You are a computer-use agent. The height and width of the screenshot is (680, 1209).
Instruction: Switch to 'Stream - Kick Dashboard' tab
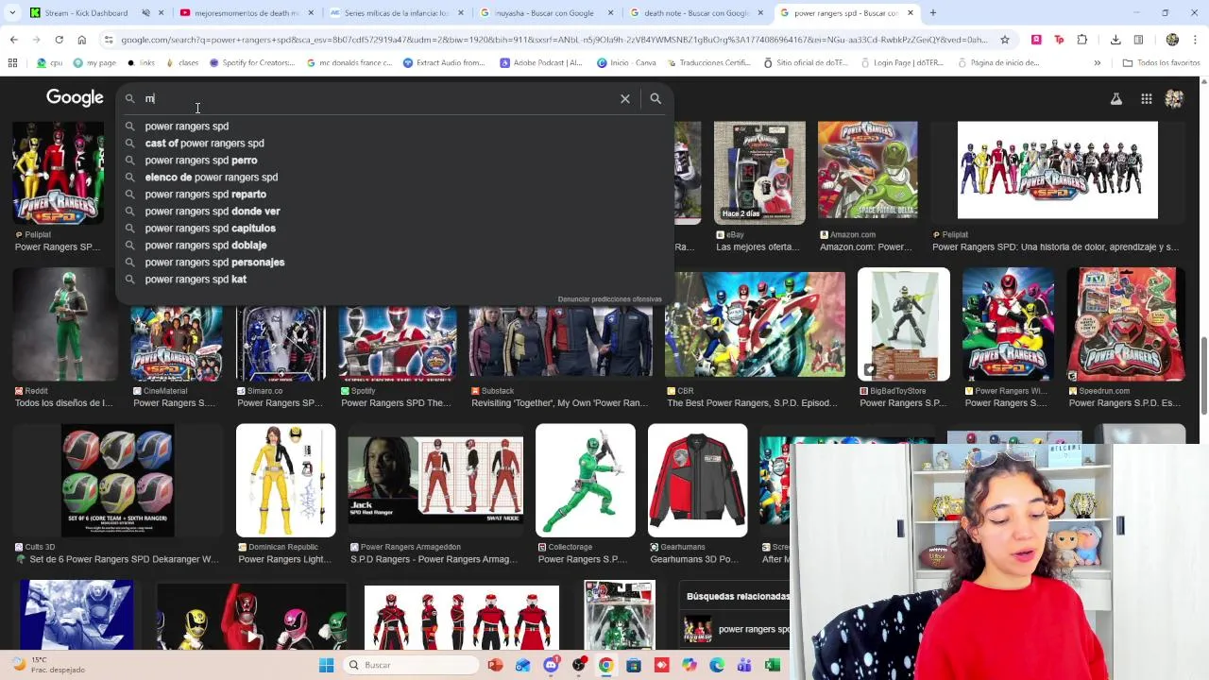(91, 13)
